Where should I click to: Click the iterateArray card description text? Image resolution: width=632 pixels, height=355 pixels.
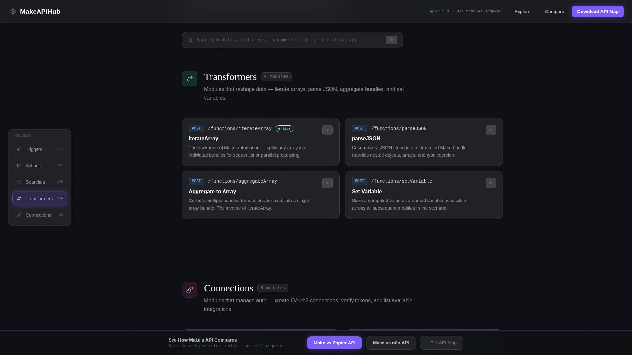248,152
